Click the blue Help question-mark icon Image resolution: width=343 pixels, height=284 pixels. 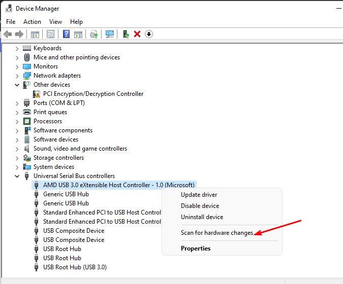(x=66, y=34)
